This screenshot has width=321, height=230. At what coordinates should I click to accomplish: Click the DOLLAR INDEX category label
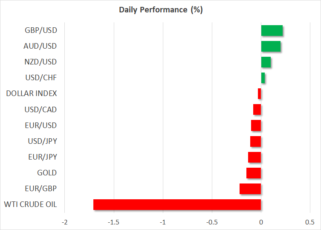pyautogui.click(x=32, y=93)
